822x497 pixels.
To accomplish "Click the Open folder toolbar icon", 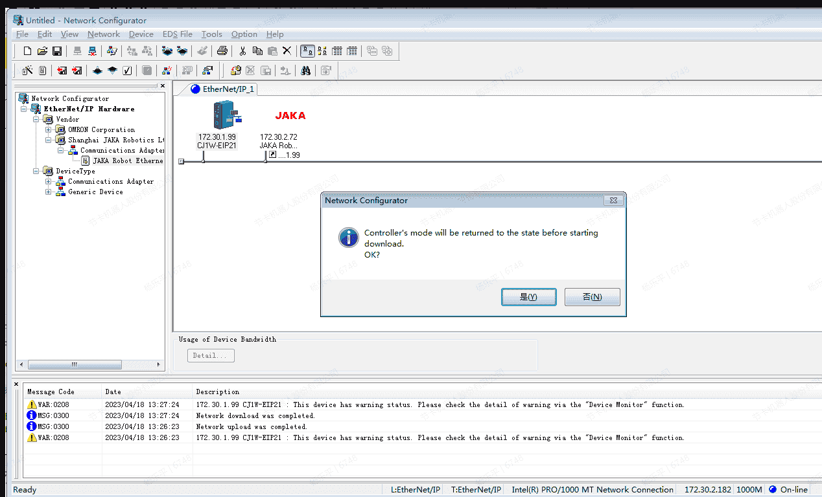I will 42,51.
